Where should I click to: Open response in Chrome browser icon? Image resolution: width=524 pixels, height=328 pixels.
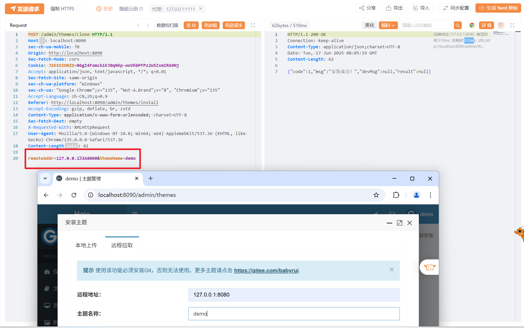point(472,25)
